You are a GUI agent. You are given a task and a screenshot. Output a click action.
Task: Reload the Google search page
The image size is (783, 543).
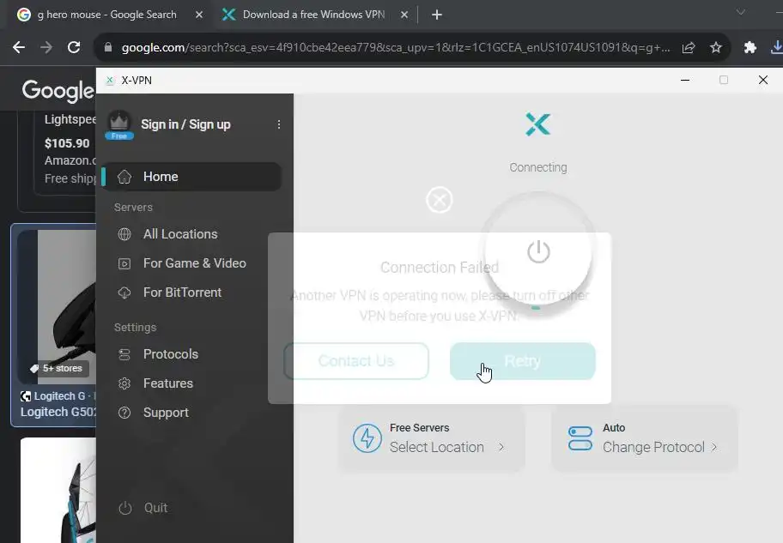74,47
